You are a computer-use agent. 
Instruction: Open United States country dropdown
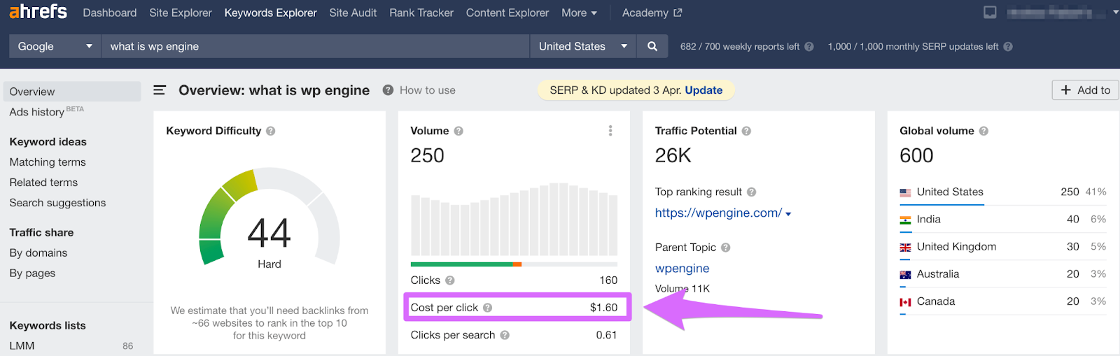(582, 46)
